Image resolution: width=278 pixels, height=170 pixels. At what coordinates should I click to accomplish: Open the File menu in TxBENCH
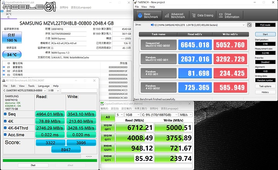(x=137, y=7)
